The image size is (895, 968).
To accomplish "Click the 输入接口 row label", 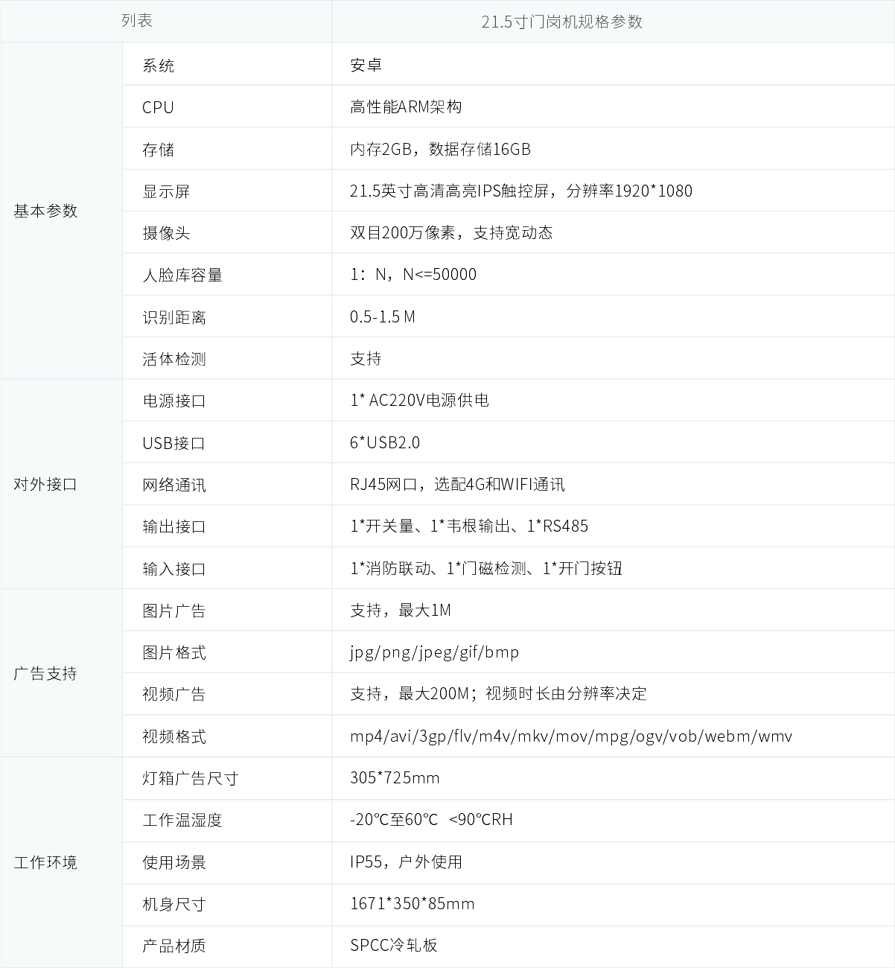I will tap(174, 569).
